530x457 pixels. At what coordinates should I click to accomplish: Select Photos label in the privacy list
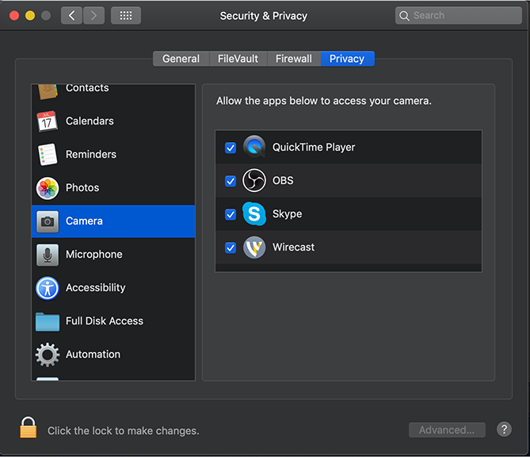click(x=82, y=188)
